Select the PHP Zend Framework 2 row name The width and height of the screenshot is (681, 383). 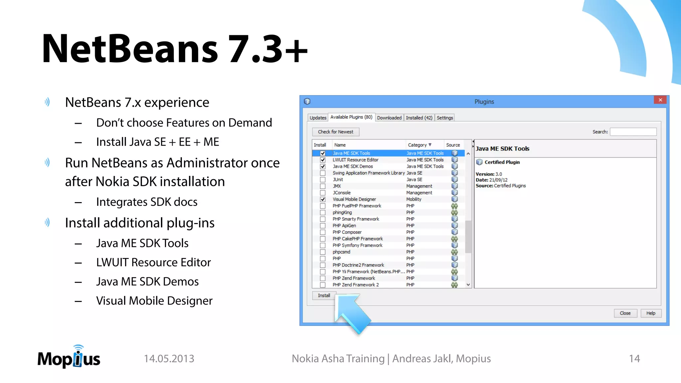point(355,285)
